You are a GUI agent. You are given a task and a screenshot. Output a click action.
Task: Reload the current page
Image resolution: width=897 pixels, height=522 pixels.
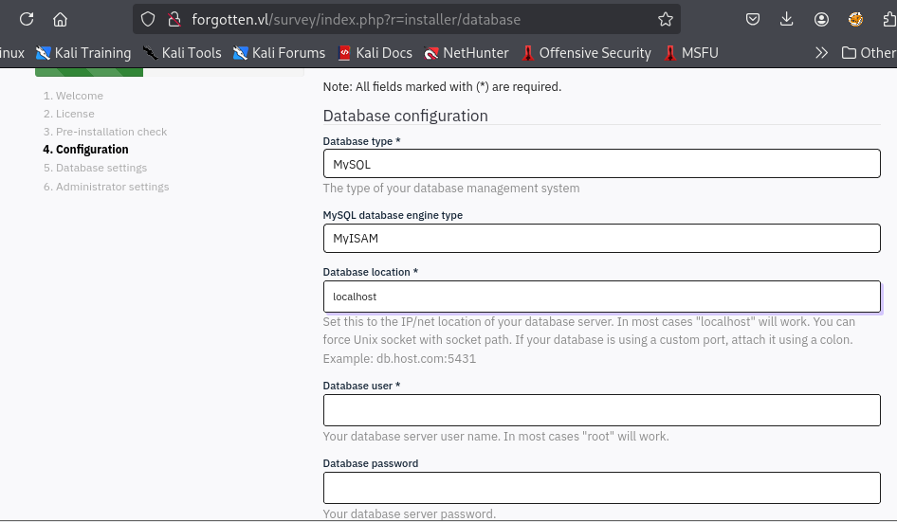coord(27,19)
